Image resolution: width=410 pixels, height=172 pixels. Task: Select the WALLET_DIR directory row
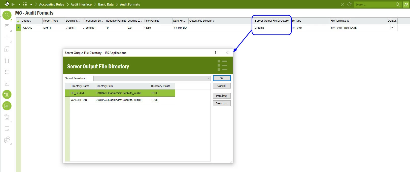click(120, 100)
